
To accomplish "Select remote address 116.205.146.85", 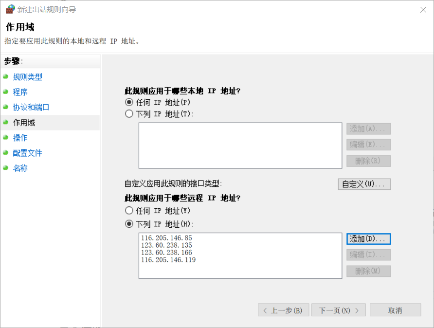I will tap(166, 238).
